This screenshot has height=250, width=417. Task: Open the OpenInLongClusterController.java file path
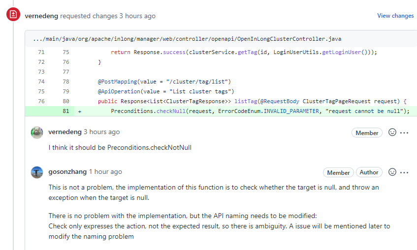click(x=187, y=39)
